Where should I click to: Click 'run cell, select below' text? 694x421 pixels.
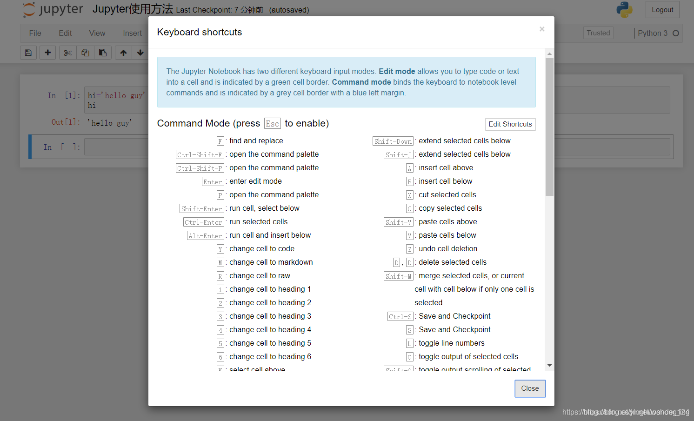pos(264,208)
